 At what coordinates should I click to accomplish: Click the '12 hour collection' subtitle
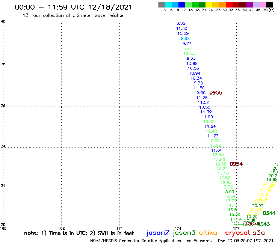(73, 15)
